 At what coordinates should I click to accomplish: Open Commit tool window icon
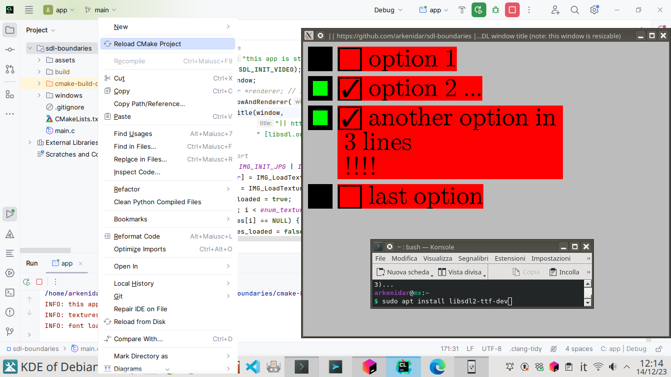click(x=10, y=50)
